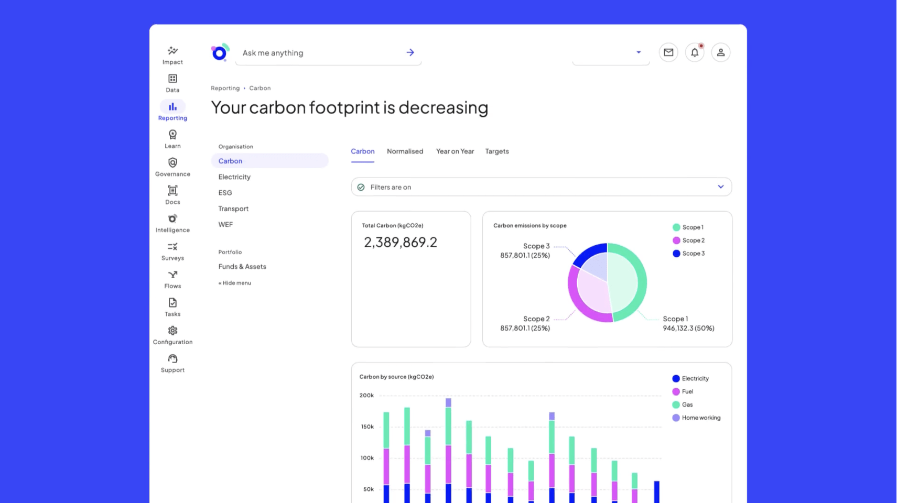Image resolution: width=897 pixels, height=503 pixels.
Task: Open the user profile icon
Action: point(721,52)
